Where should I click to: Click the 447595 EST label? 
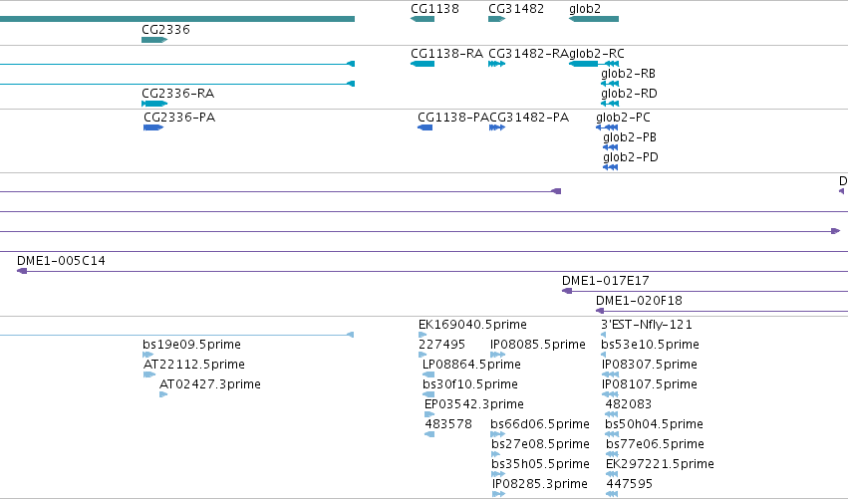(630, 483)
